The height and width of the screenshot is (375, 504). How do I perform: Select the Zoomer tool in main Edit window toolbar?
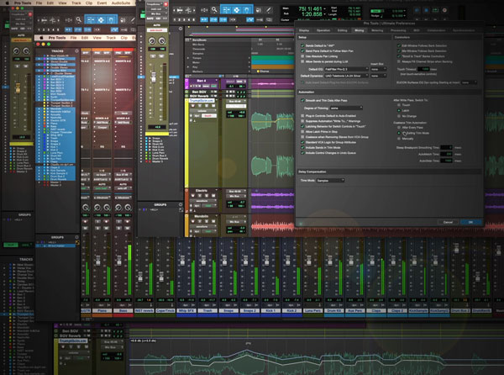214,10
